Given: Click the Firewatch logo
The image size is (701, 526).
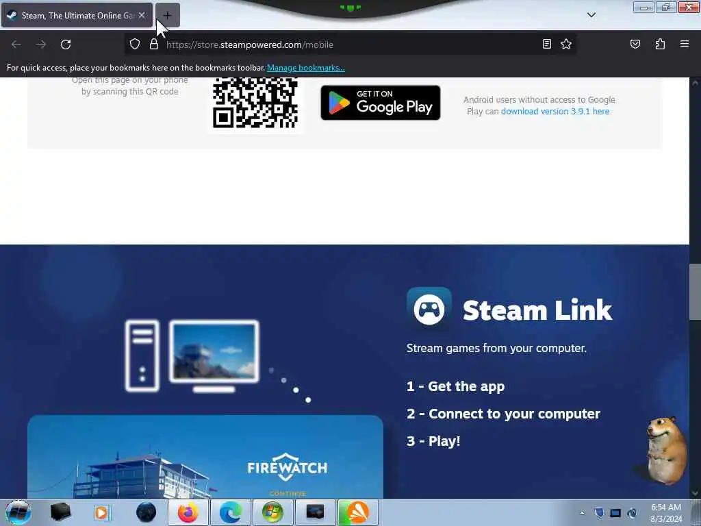Looking at the screenshot, I should click(287, 467).
